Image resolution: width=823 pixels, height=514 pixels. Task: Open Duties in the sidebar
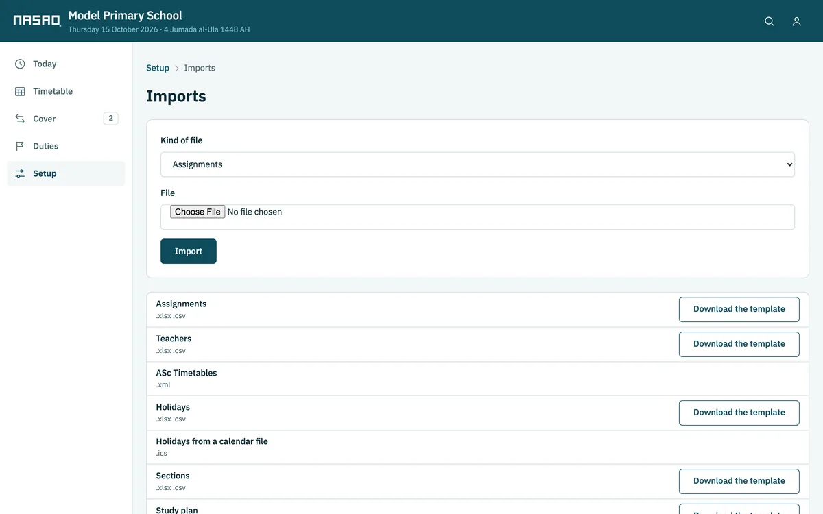[x=66, y=146]
